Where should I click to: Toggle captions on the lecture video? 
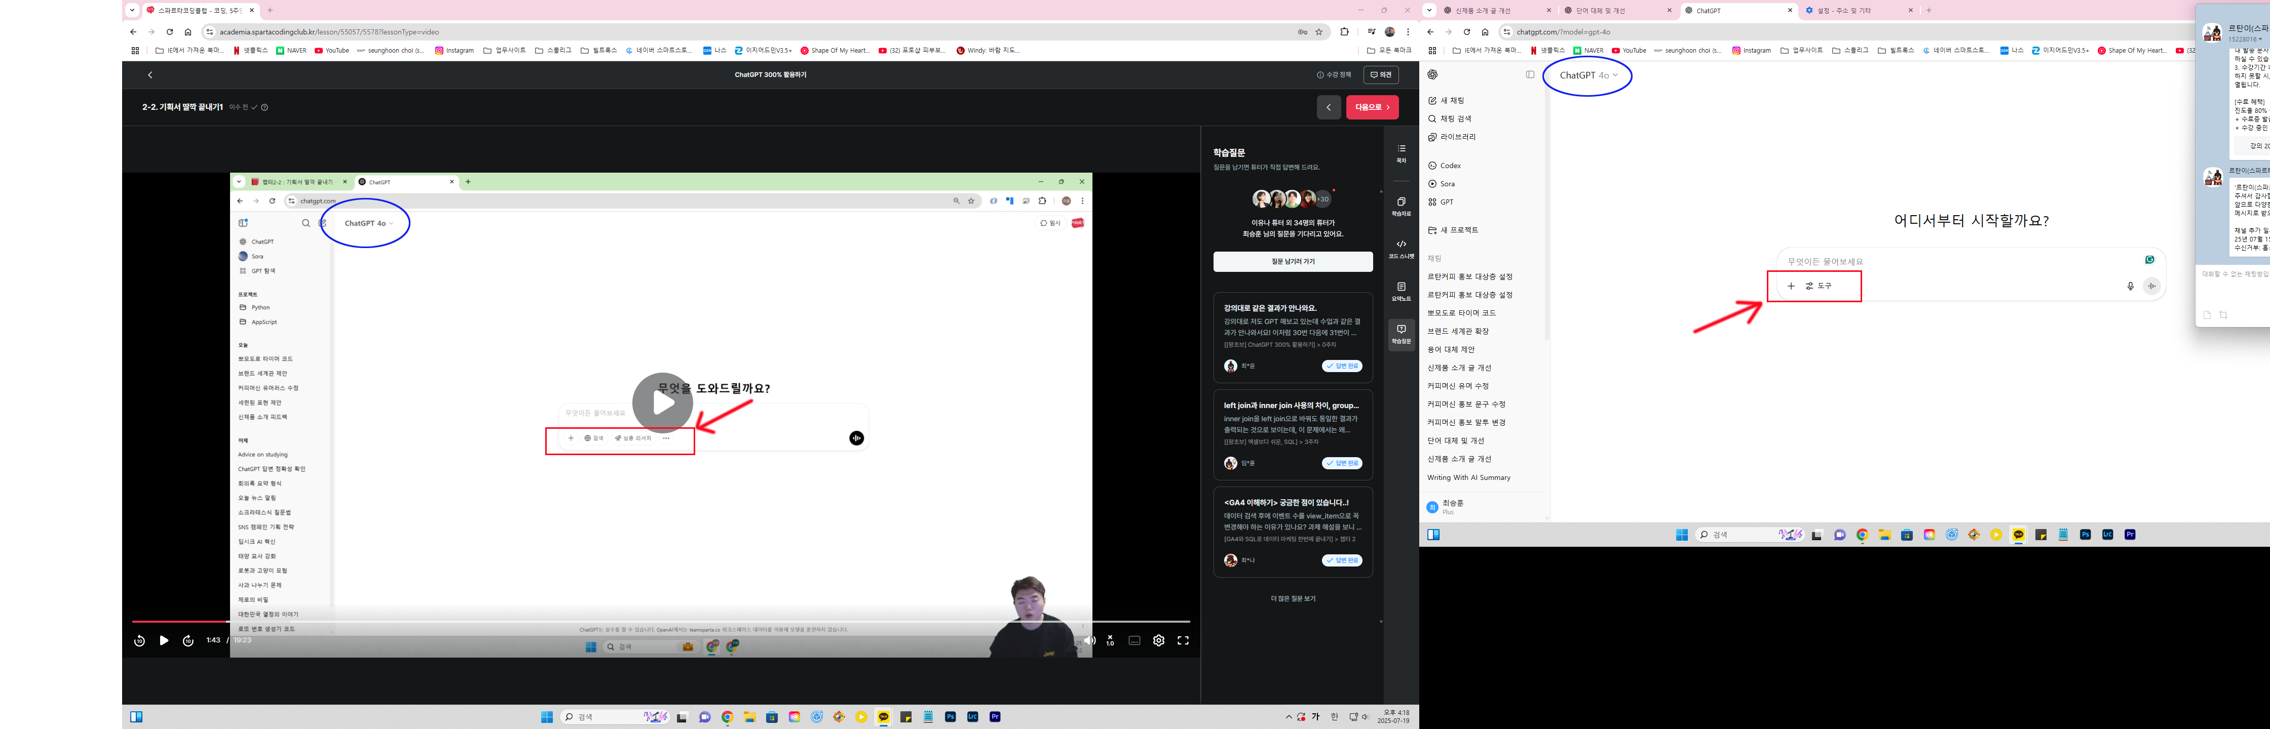(1134, 641)
